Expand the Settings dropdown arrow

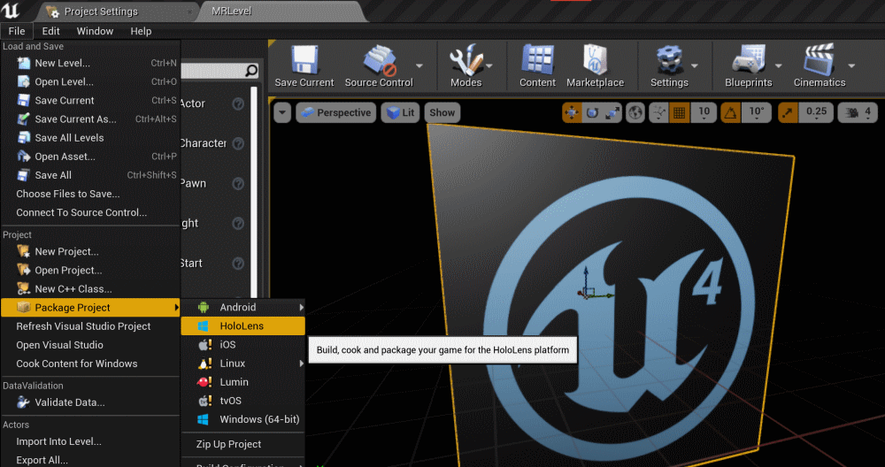(695, 65)
